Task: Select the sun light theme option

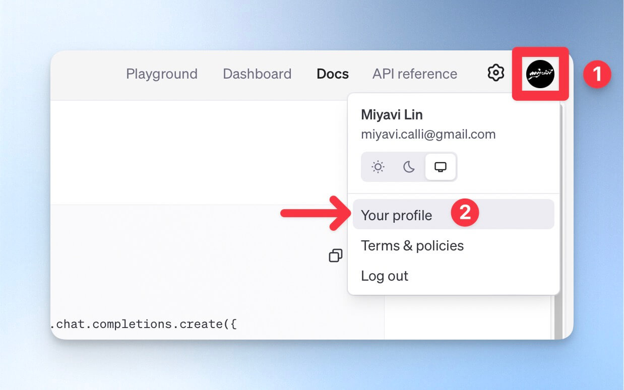Action: point(378,167)
